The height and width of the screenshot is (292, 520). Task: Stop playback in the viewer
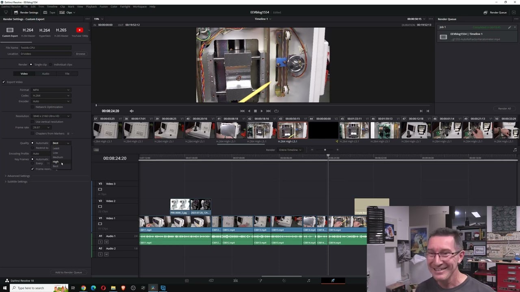point(255,111)
